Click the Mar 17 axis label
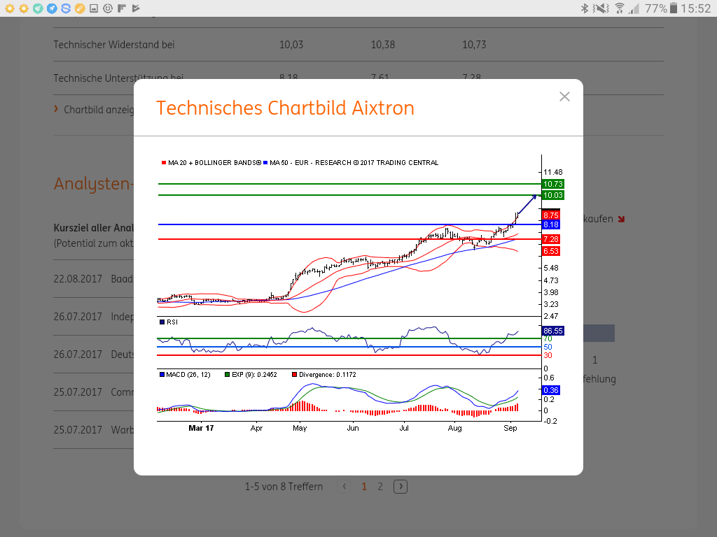The image size is (717, 537). (x=201, y=429)
